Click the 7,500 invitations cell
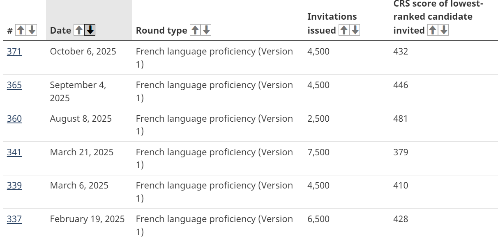This screenshot has width=498, height=243. tap(318, 152)
